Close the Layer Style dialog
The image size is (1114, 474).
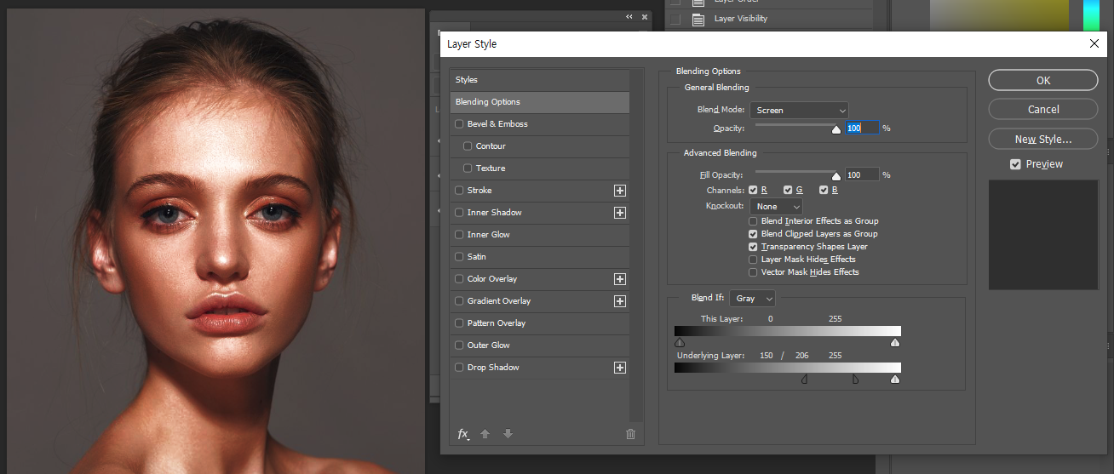point(1094,44)
